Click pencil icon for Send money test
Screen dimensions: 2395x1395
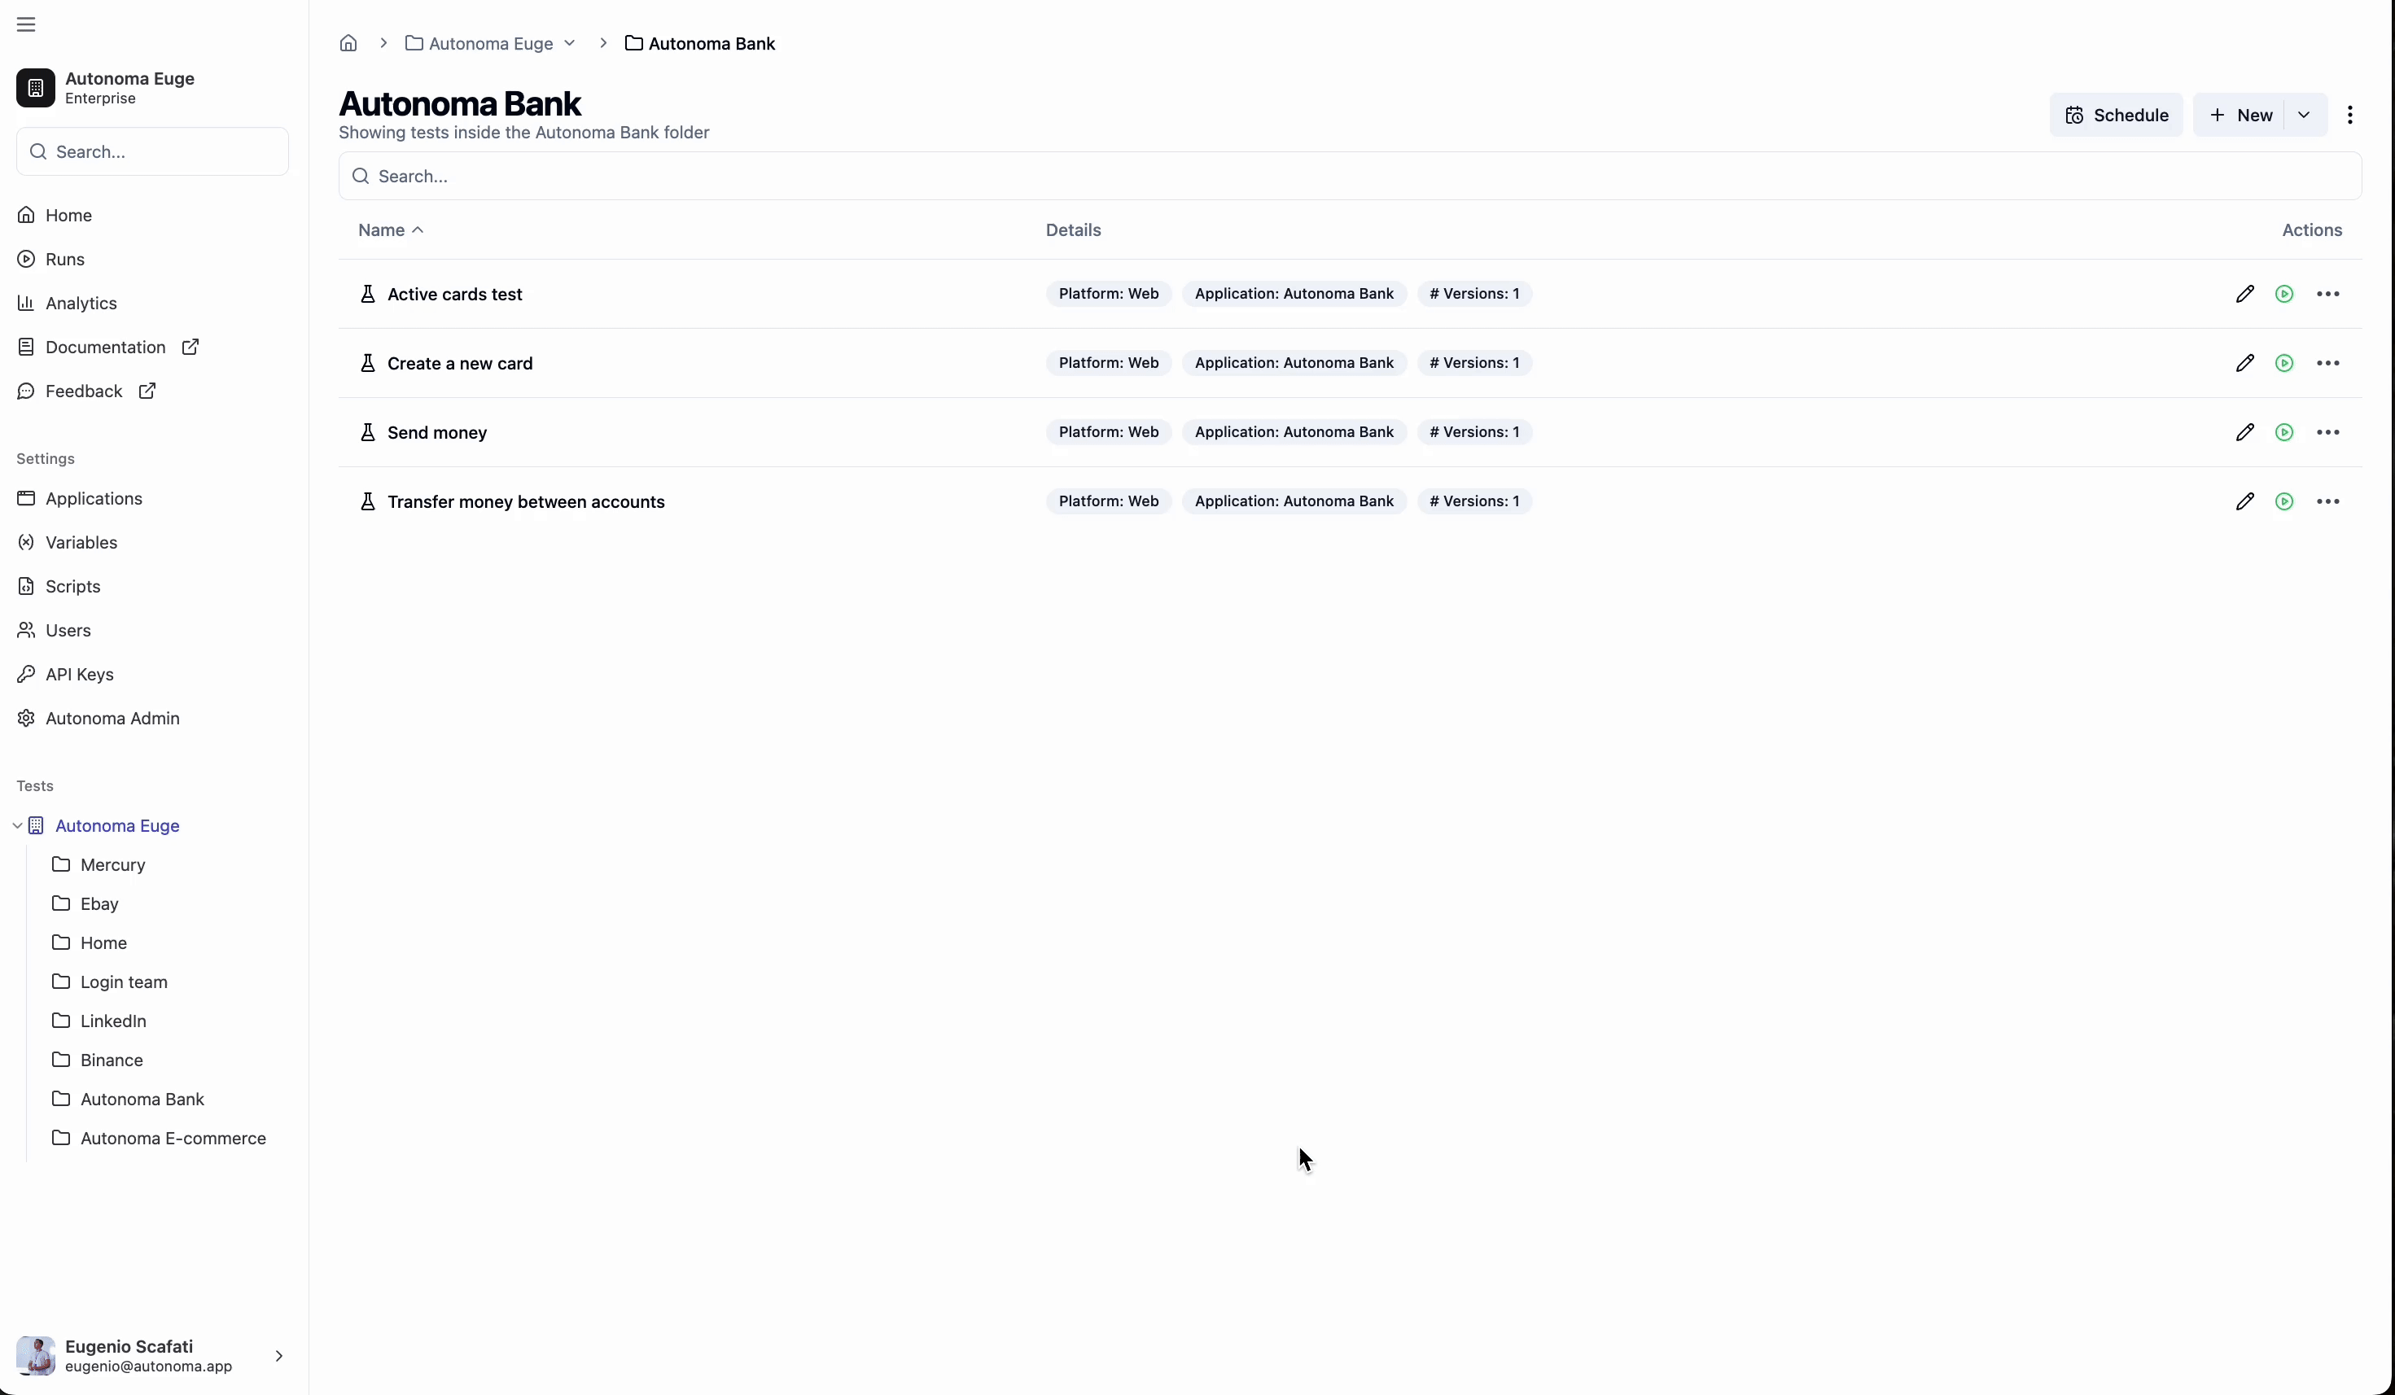pyautogui.click(x=2244, y=432)
